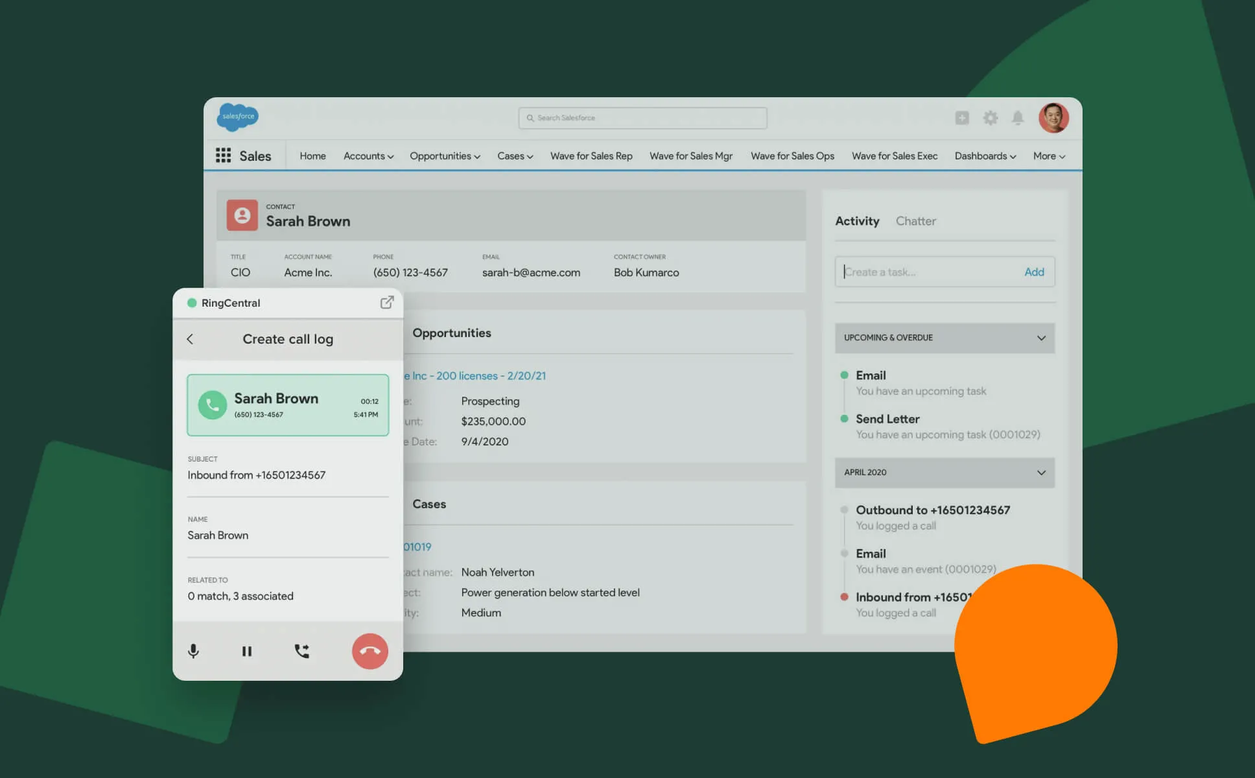
Task: Open the Wave for Sales Rep tab
Action: coord(591,156)
